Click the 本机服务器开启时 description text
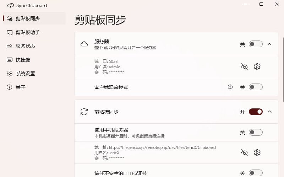This screenshot has height=177, width=284. point(129,136)
